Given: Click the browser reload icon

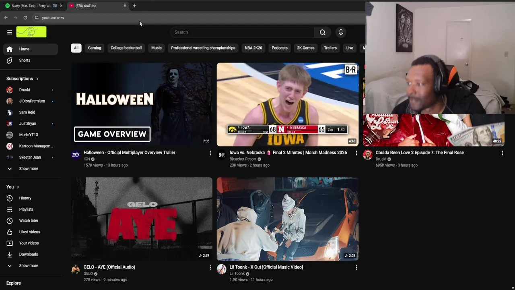Looking at the screenshot, I should [x=25, y=18].
